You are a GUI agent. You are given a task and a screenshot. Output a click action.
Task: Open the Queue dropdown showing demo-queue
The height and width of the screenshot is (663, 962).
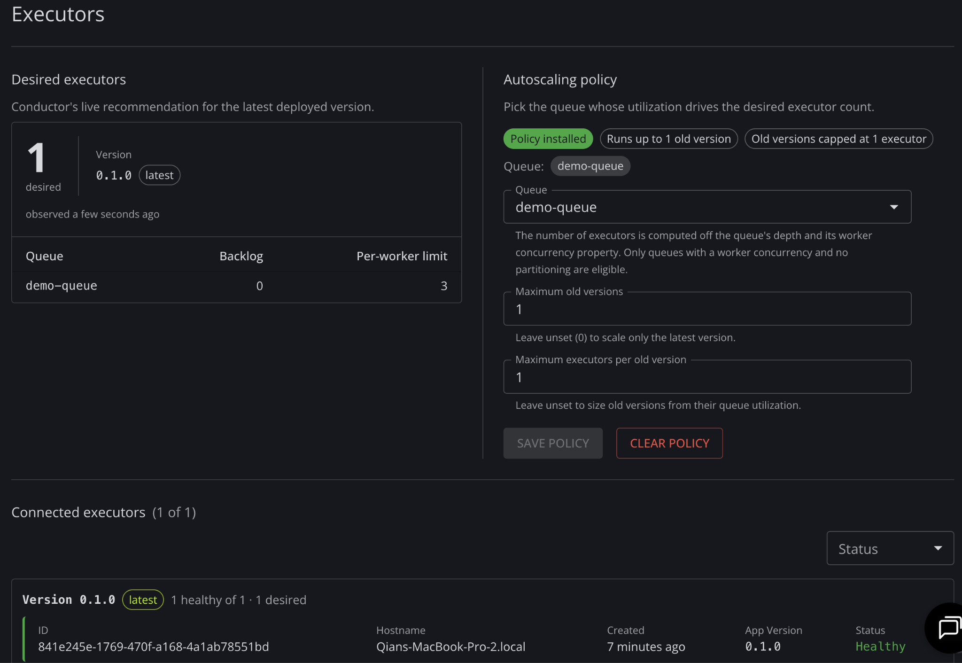(707, 207)
